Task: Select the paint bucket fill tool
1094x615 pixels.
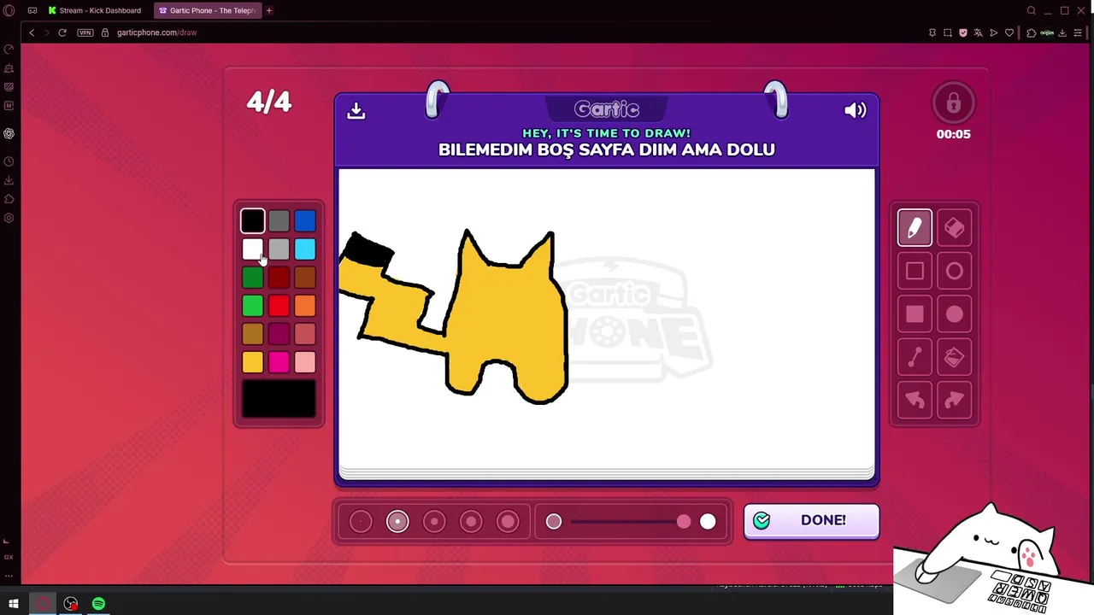Action: (x=955, y=358)
